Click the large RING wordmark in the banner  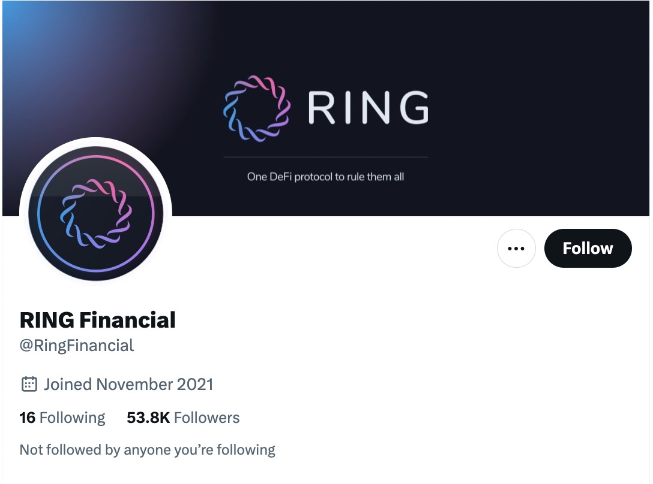(368, 108)
